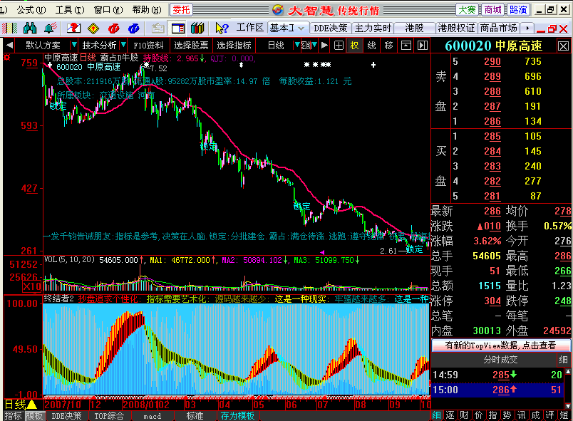The width and height of the screenshot is (573, 421).
Task: Click the 大赛 button
Action: (x=467, y=10)
